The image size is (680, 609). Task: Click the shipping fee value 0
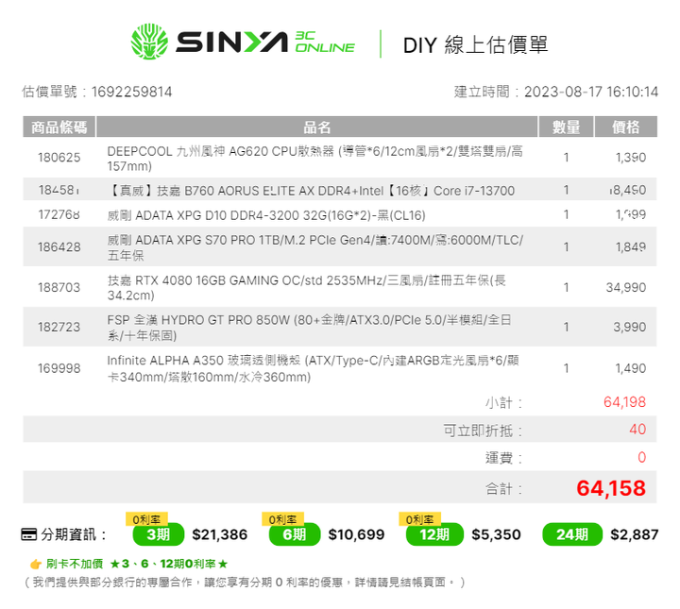642,457
